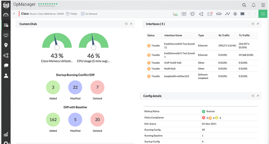This screenshot has width=269, height=144.
Task: Click the graph area chart toolbar icon
Action: point(176,14)
